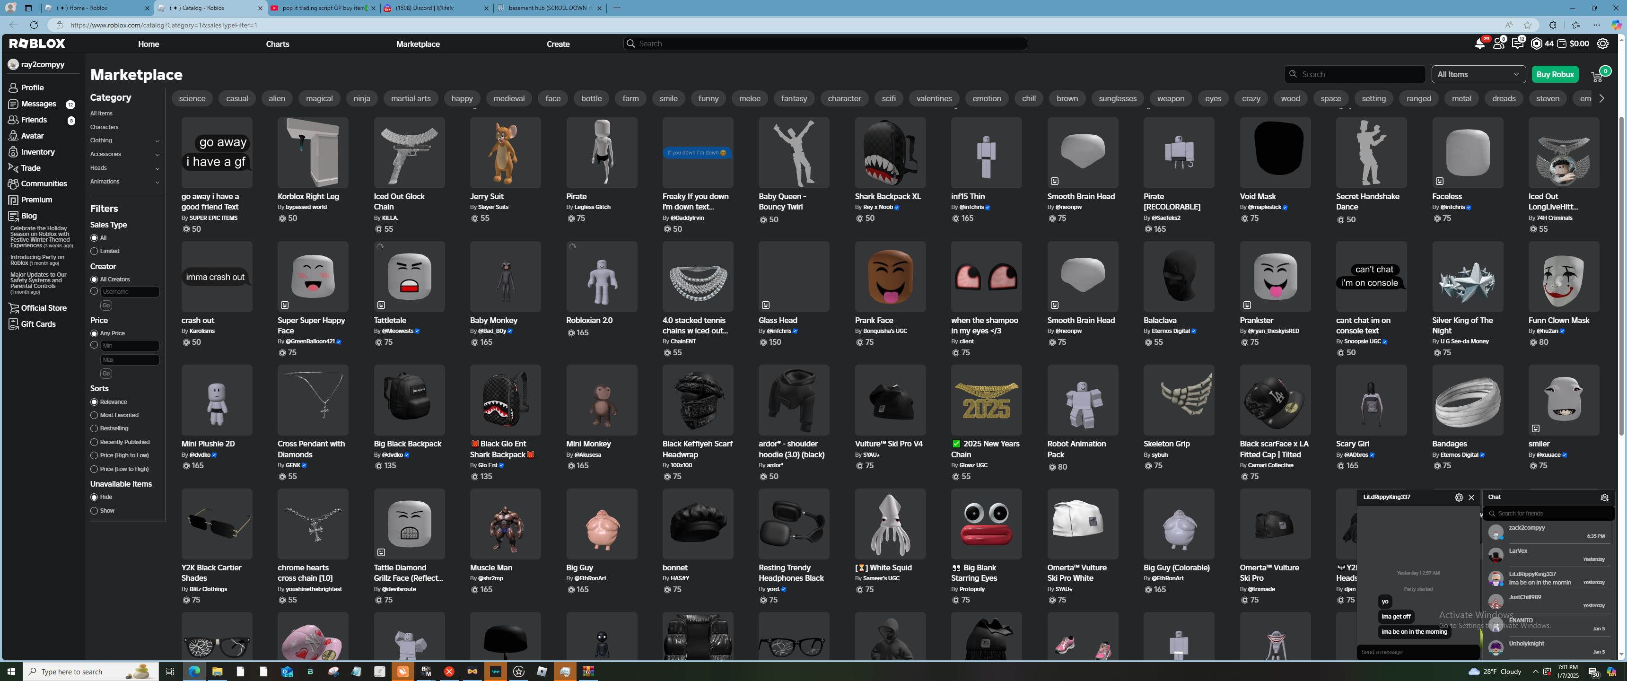Viewport: 1627px width, 681px height.
Task: Open the All Items dropdown
Action: pyautogui.click(x=1478, y=75)
